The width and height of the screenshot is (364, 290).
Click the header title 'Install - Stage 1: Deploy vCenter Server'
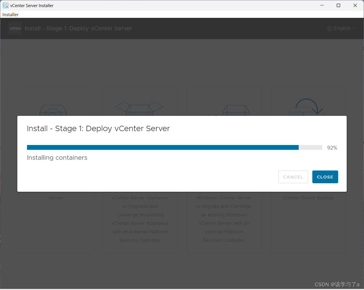tap(78, 28)
